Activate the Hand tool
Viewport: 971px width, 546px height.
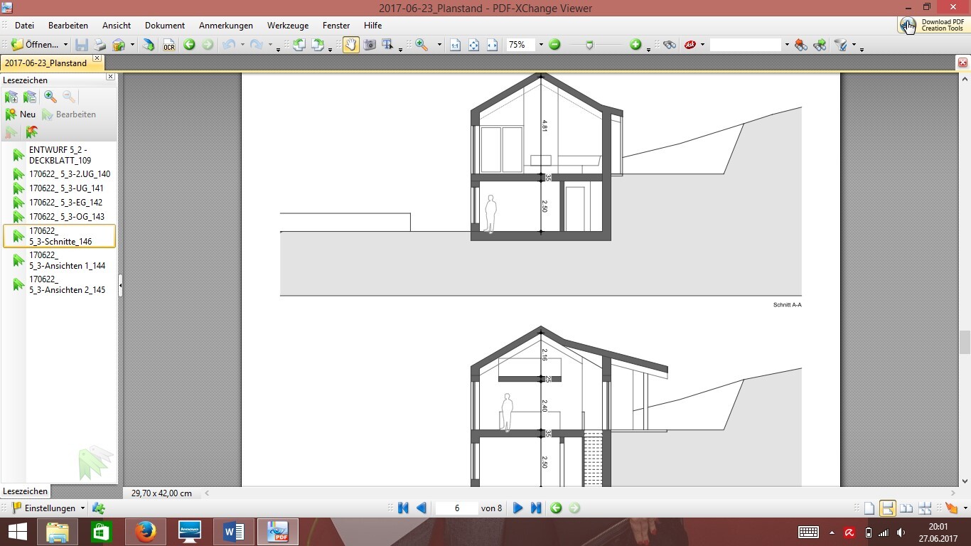pos(350,45)
